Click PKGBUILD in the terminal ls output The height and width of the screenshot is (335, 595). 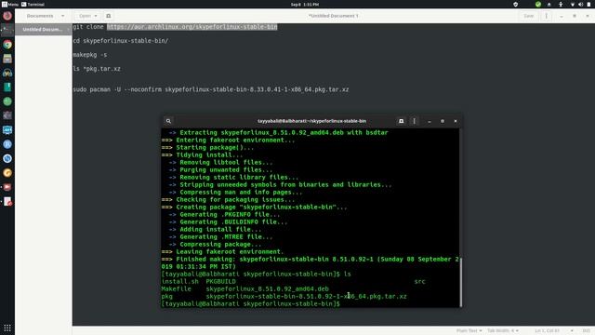coord(221,281)
